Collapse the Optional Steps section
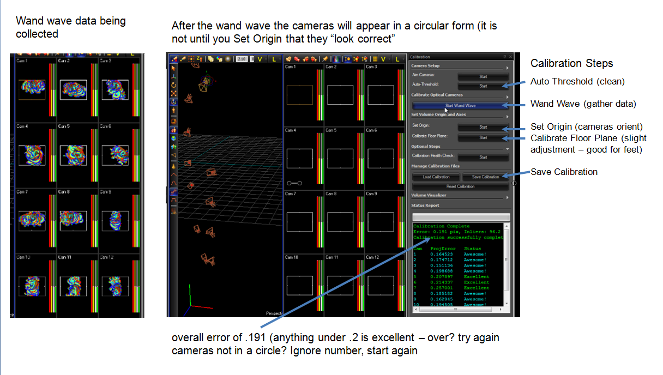This screenshot has width=663, height=375. [507, 147]
